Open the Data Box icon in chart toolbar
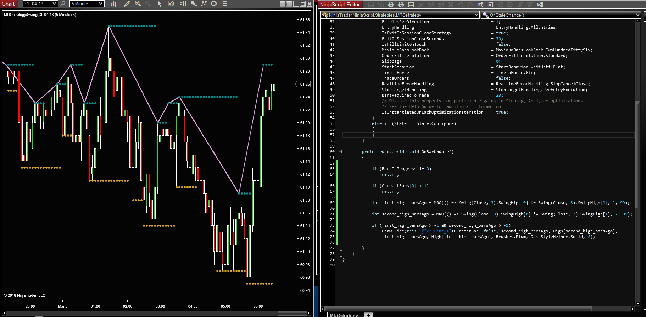 [x=171, y=4]
